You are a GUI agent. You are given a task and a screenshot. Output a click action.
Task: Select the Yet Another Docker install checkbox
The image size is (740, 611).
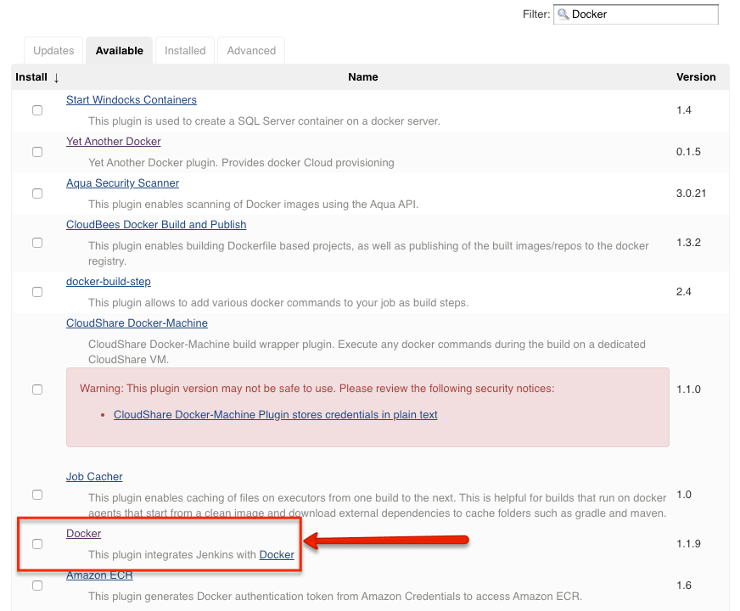36,151
